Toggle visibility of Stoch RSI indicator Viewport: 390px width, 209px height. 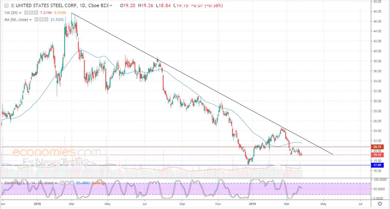click(62, 183)
